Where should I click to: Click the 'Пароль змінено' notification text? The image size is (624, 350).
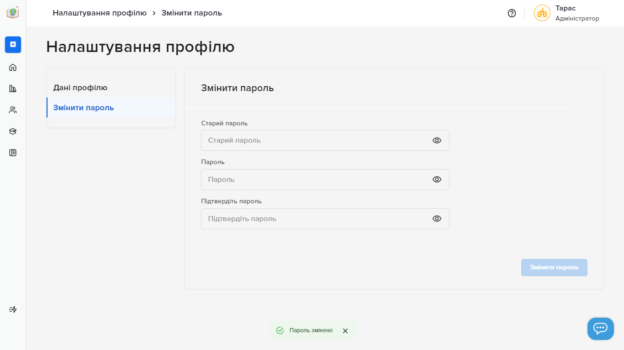pos(311,330)
